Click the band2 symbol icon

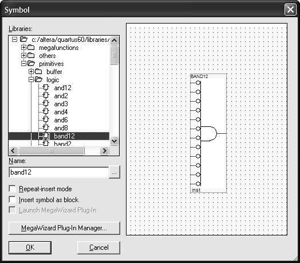tap(46, 144)
